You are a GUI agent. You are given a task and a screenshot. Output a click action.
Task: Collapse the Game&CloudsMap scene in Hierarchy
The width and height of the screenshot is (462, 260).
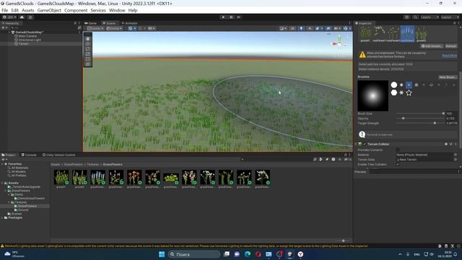tap(9, 32)
